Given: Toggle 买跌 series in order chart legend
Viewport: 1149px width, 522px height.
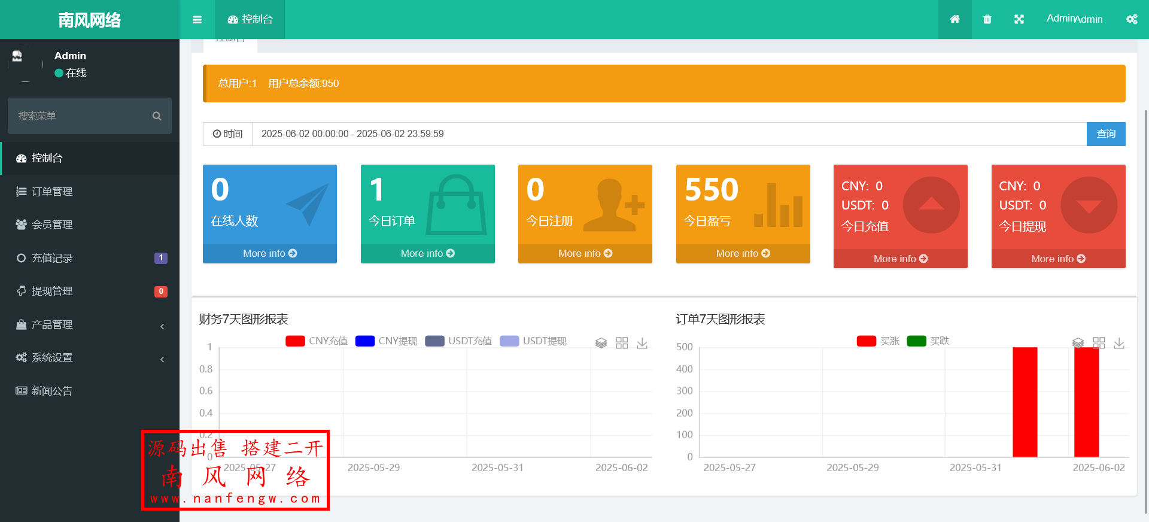Looking at the screenshot, I should [x=928, y=341].
